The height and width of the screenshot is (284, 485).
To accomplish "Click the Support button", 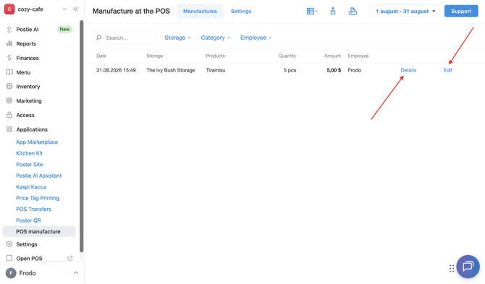I will [461, 11].
